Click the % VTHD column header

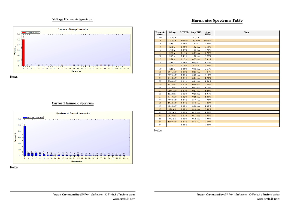coord(184,32)
